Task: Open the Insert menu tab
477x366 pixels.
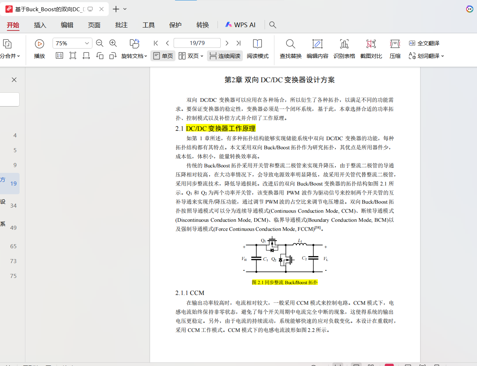Action: click(40, 25)
